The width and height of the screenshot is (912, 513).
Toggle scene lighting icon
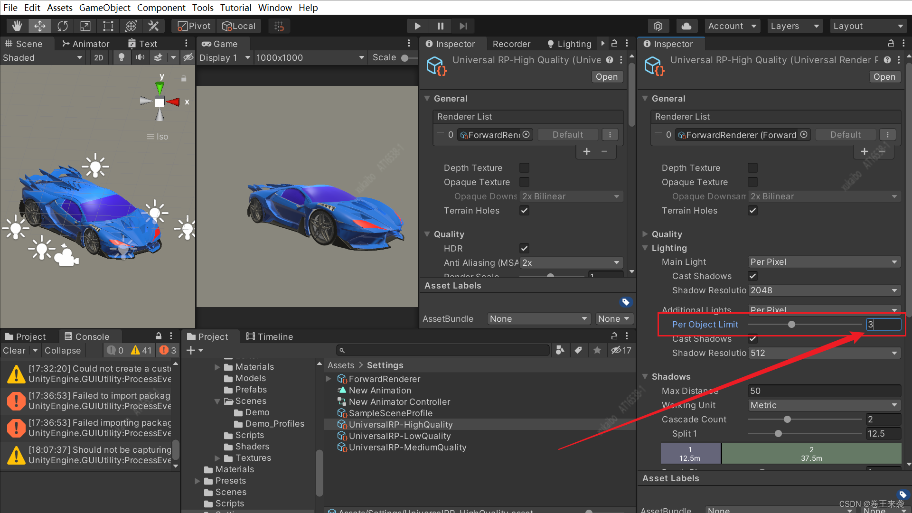122,57
